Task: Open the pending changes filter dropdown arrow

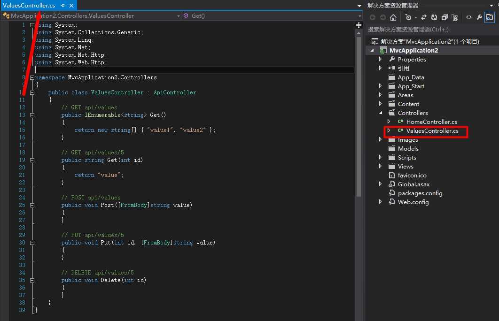Action: (416, 17)
